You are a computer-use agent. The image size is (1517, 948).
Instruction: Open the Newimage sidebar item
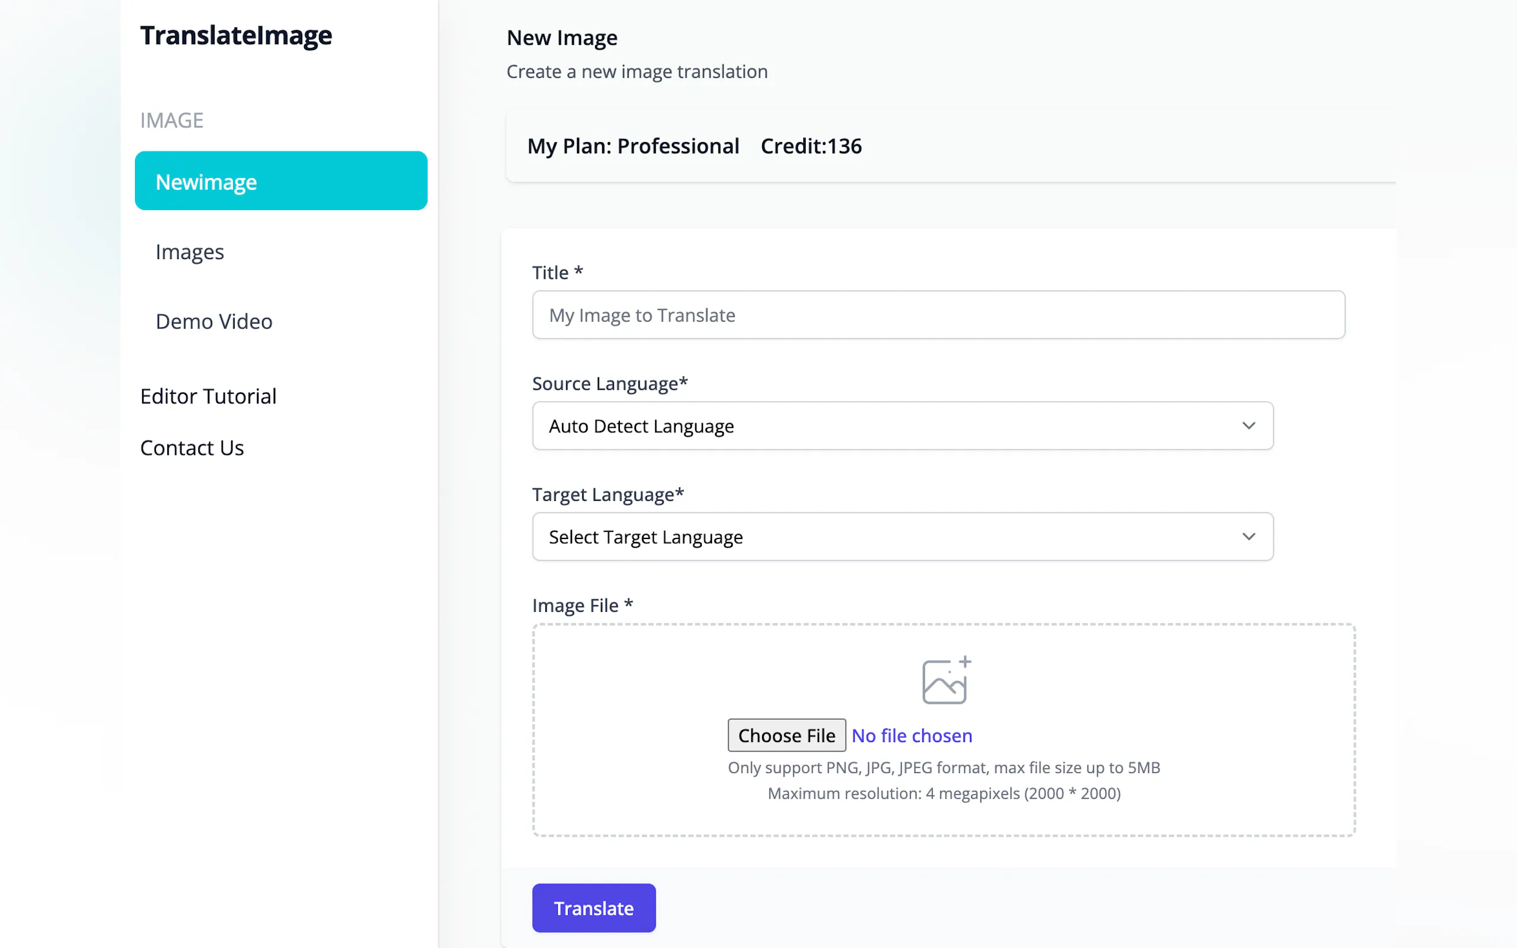[281, 181]
